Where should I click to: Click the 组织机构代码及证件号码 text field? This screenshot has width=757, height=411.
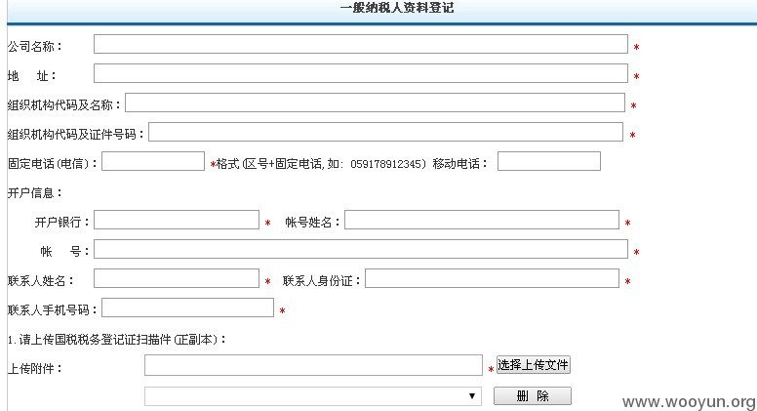(x=385, y=132)
